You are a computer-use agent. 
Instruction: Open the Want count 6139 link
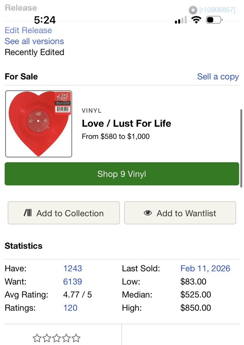pyautogui.click(x=72, y=281)
